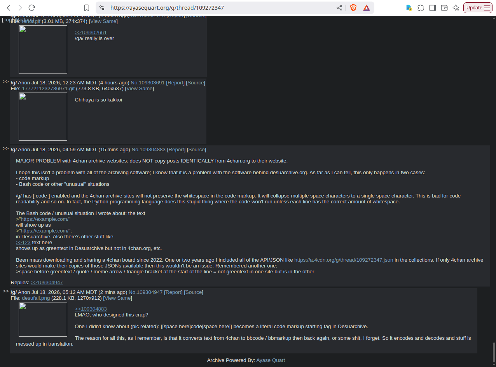Visit the Ayase Quart footer link
This screenshot has width=496, height=367.
(x=271, y=360)
